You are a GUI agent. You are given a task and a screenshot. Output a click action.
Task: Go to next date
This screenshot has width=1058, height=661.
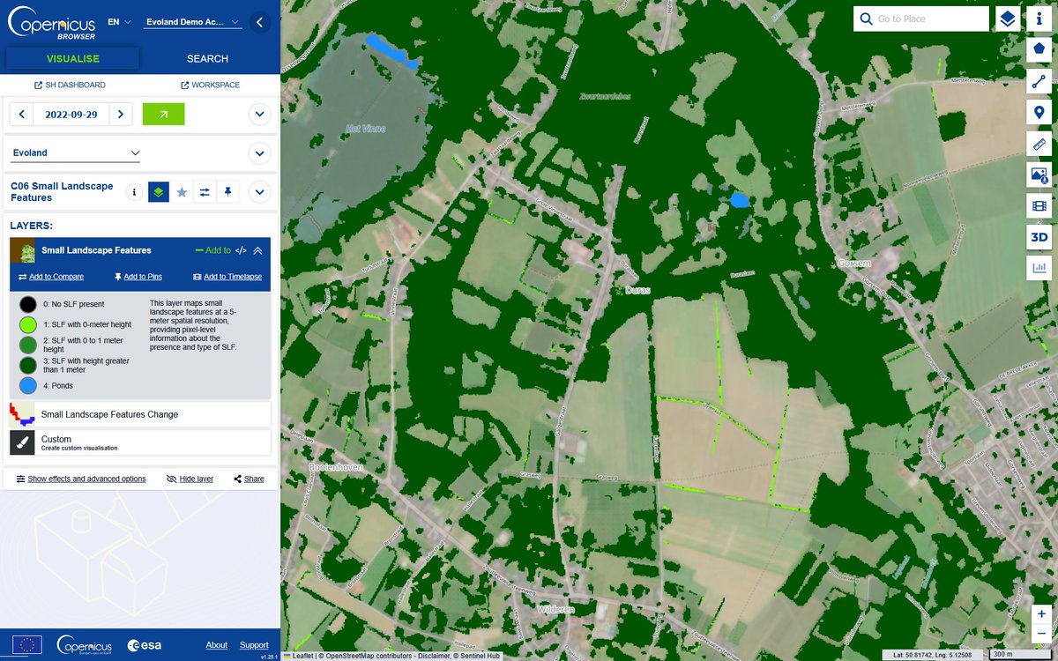[121, 115]
